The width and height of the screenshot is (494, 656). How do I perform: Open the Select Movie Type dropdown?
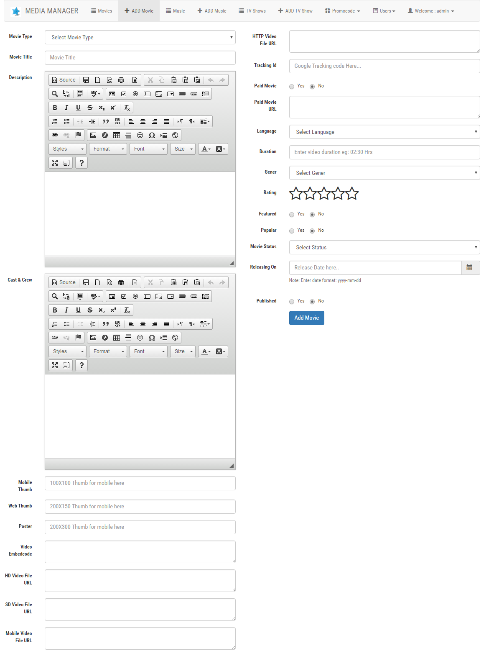(140, 37)
